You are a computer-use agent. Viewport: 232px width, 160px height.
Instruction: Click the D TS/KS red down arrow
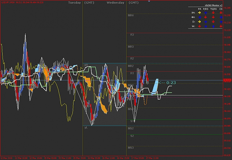coord(213,22)
